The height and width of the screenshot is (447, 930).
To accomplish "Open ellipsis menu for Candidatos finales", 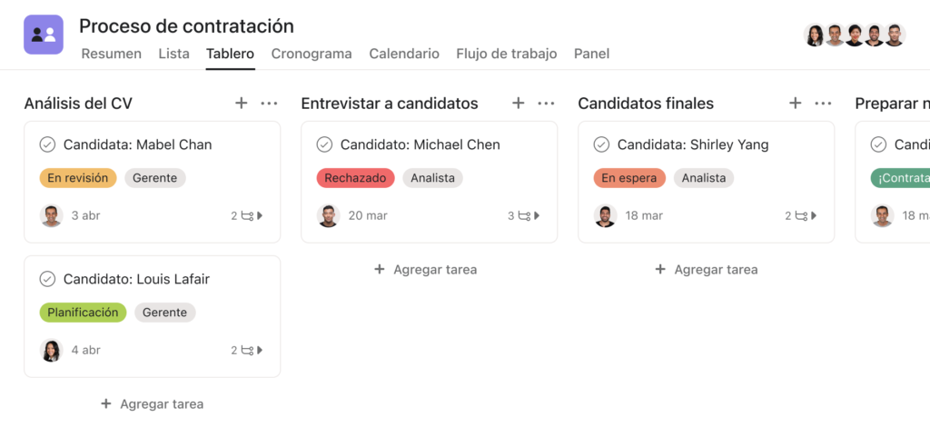I will [823, 104].
